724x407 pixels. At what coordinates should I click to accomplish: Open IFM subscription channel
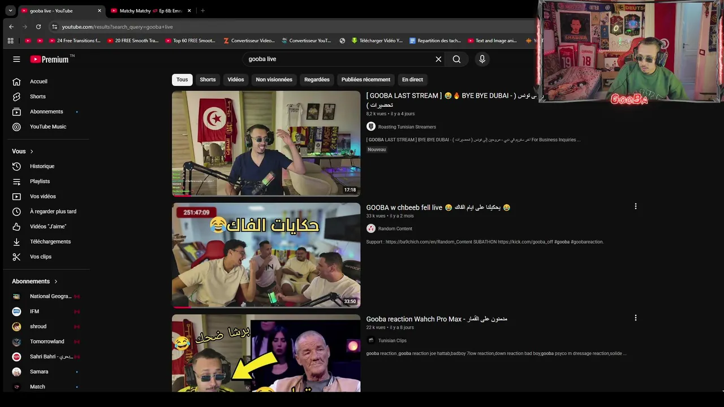tap(45, 311)
